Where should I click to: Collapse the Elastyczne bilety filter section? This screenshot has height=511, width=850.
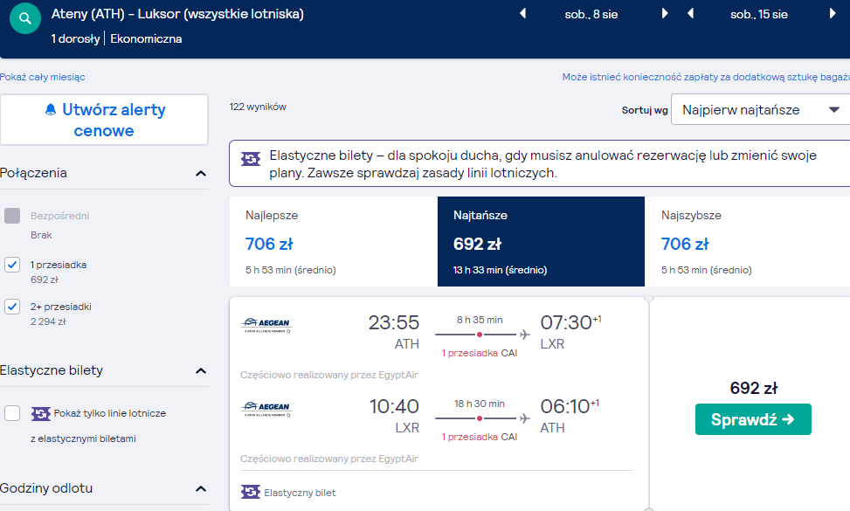(201, 370)
